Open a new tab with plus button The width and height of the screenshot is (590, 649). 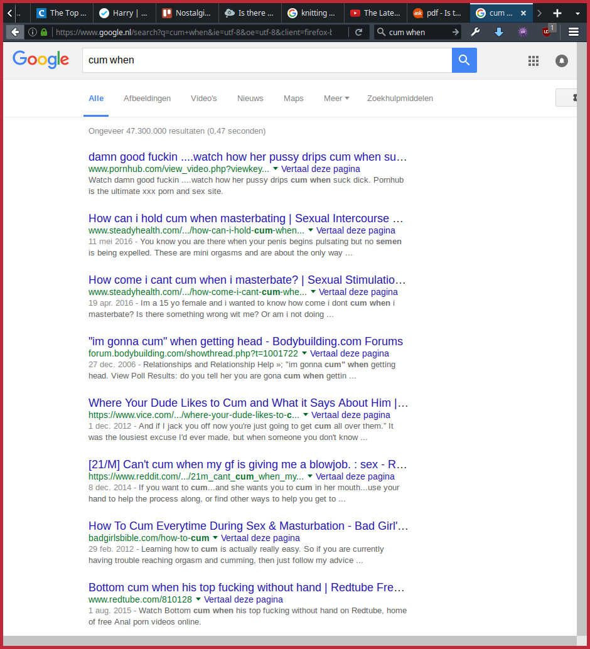click(x=557, y=13)
